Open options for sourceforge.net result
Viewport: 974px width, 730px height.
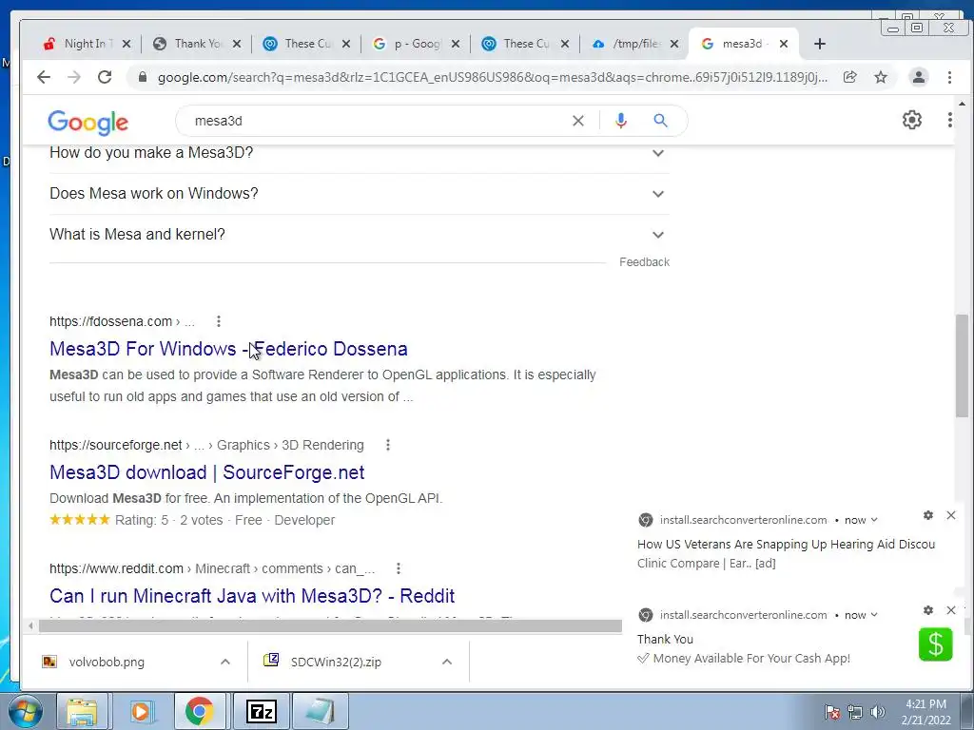click(388, 445)
